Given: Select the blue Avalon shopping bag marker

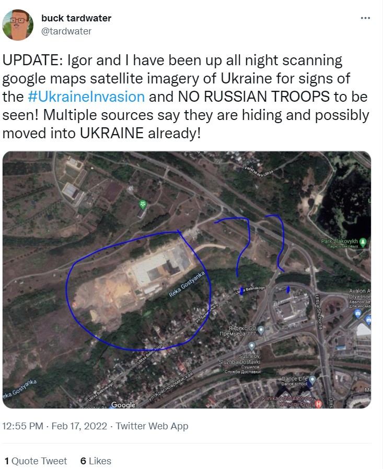Looking at the screenshot, I should click(357, 313).
